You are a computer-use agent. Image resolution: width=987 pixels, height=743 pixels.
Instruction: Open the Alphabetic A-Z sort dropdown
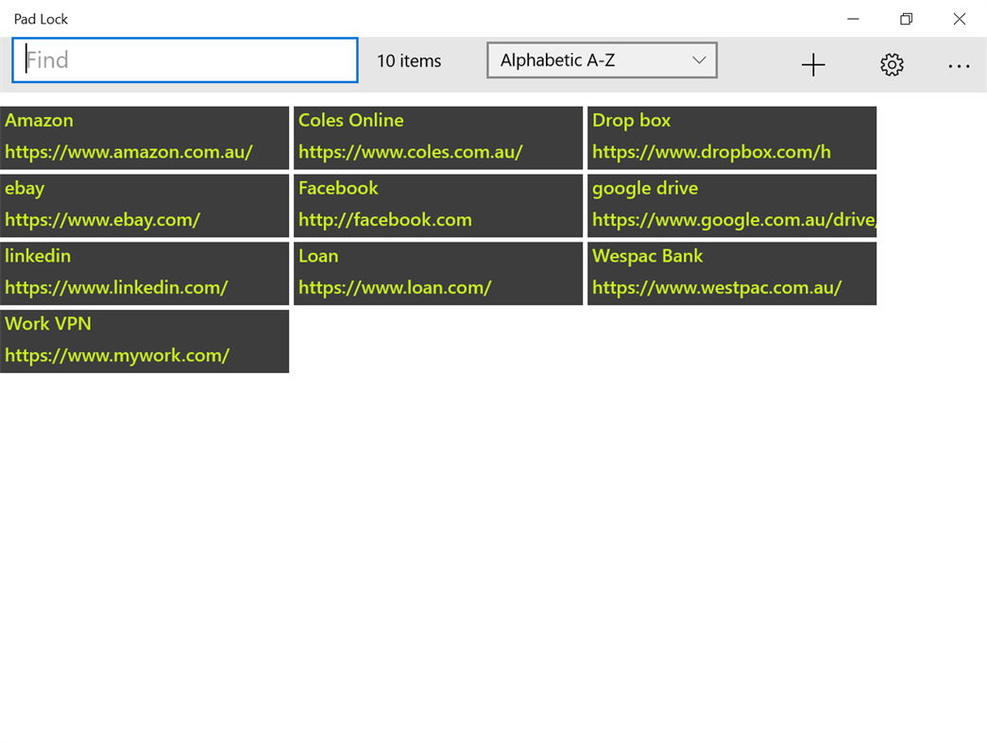coord(602,59)
